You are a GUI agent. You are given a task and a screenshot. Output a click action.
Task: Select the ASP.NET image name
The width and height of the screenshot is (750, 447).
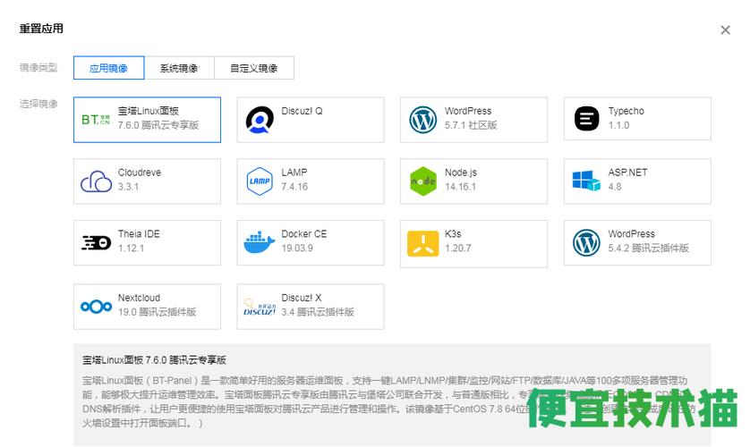627,173
